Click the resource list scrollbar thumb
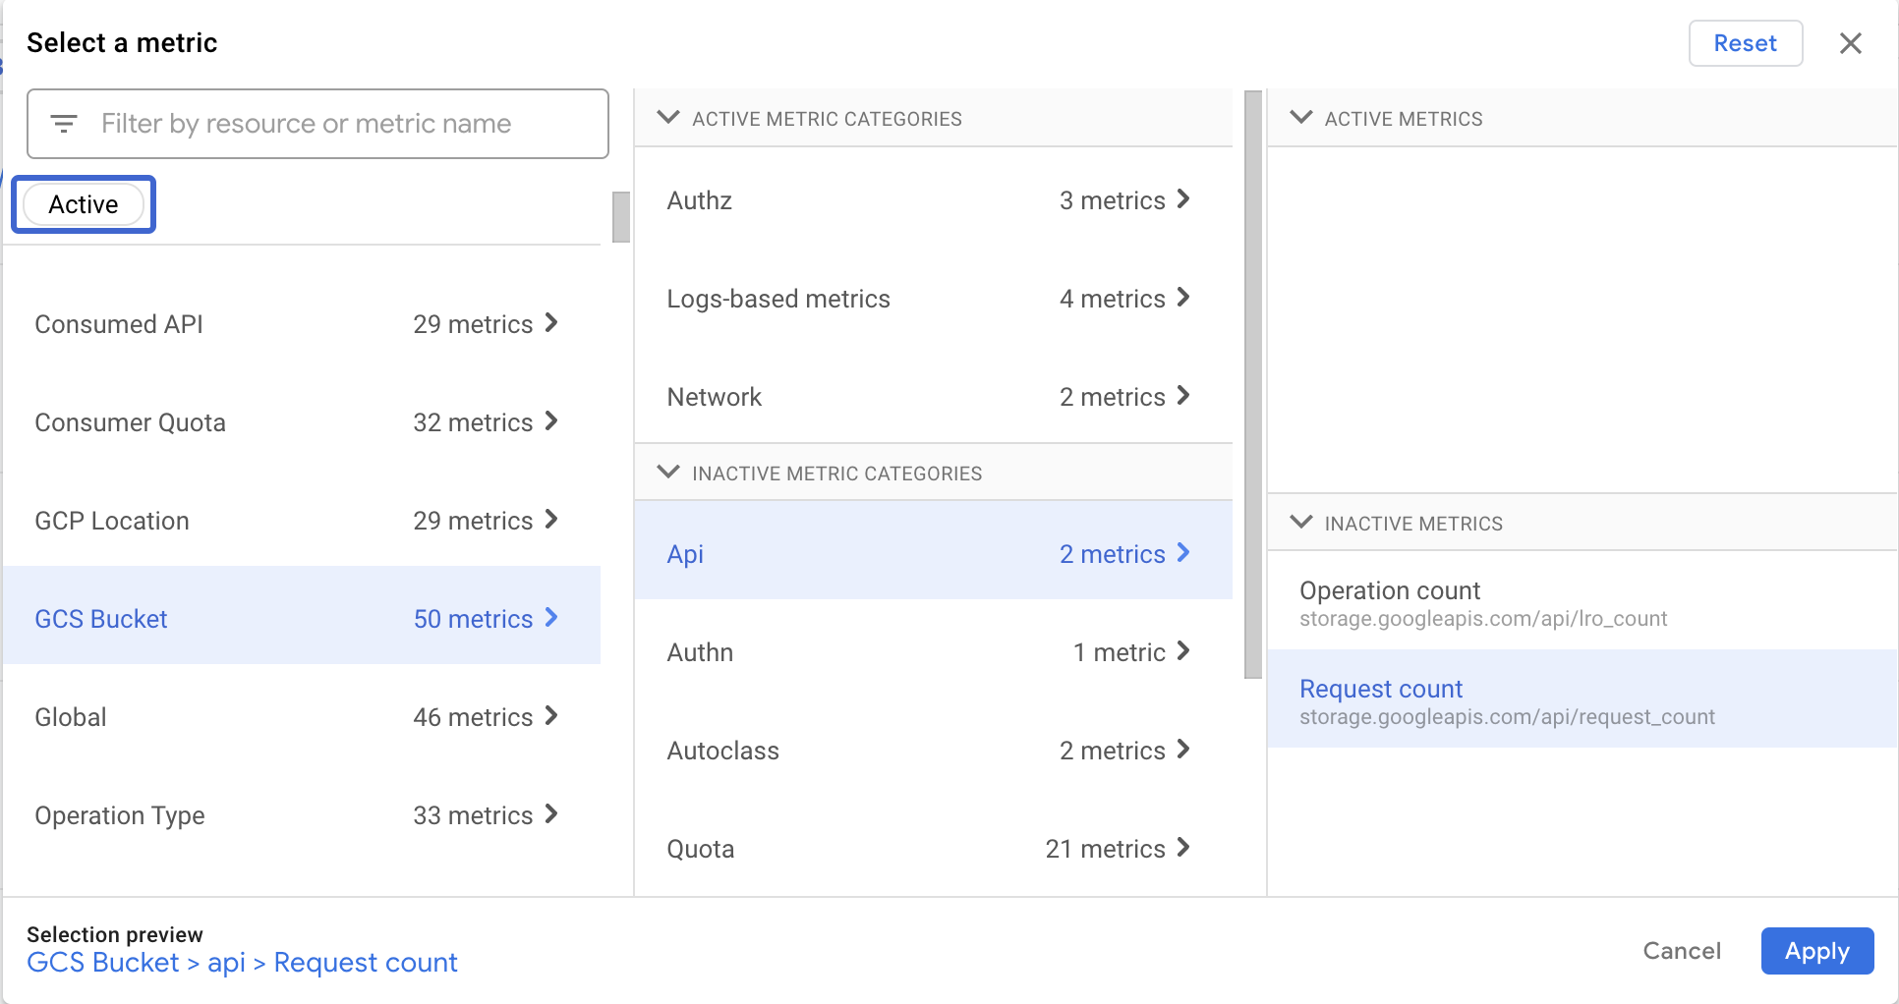Viewport: 1899px width, 1004px height. coord(620,217)
